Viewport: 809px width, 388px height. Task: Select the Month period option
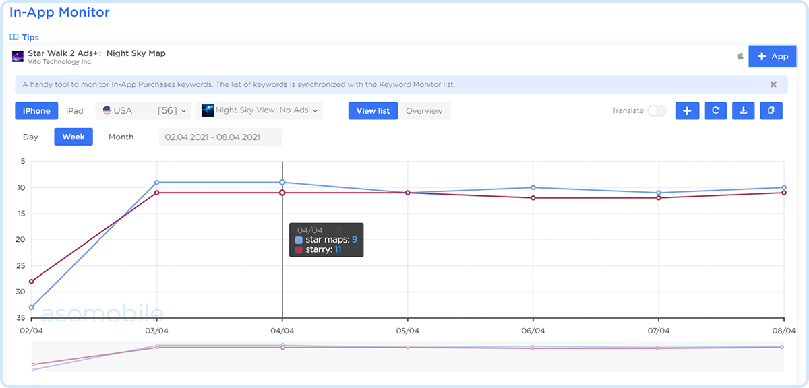click(x=121, y=137)
